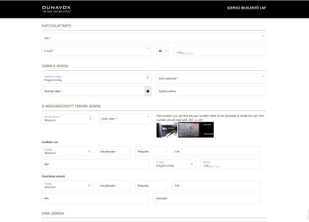Open the shipping address country dropdown
309x222 pixels.
coord(67,152)
